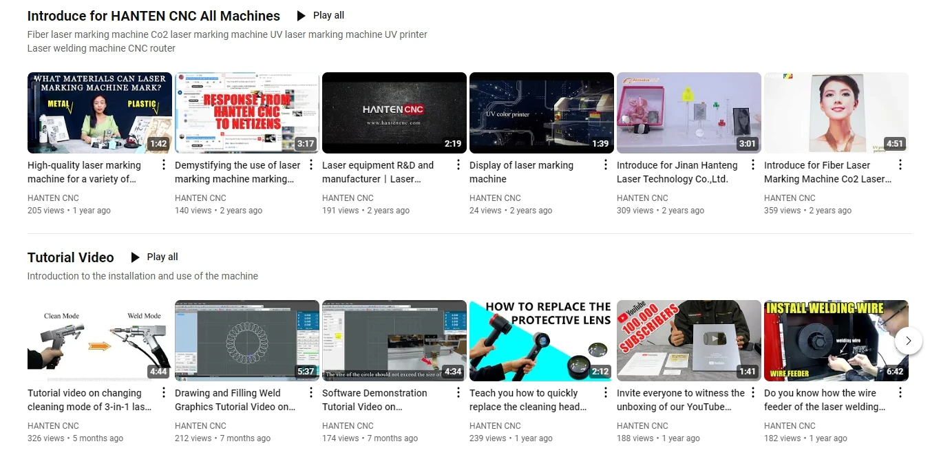Open options menu for Jinan Hanteng introduction video

(x=752, y=165)
